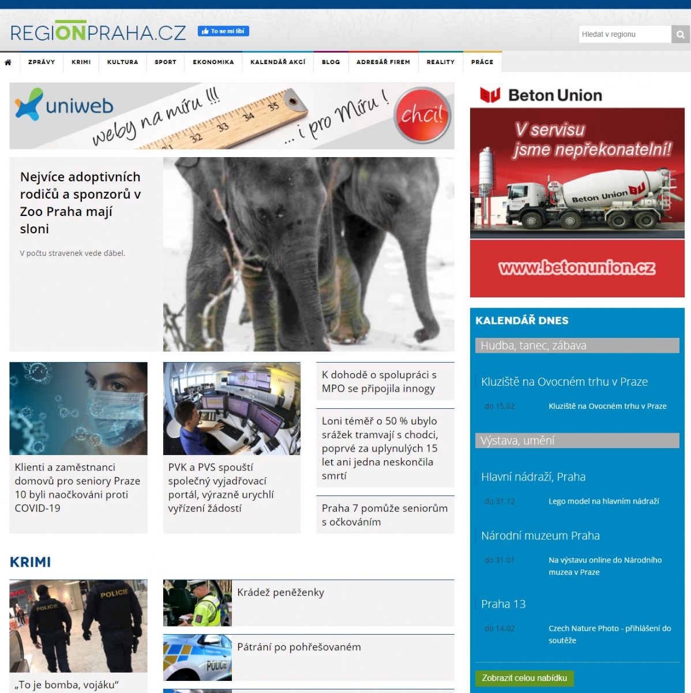Open the elephants Zoo Praha headline
The width and height of the screenshot is (691, 693).
(x=81, y=202)
